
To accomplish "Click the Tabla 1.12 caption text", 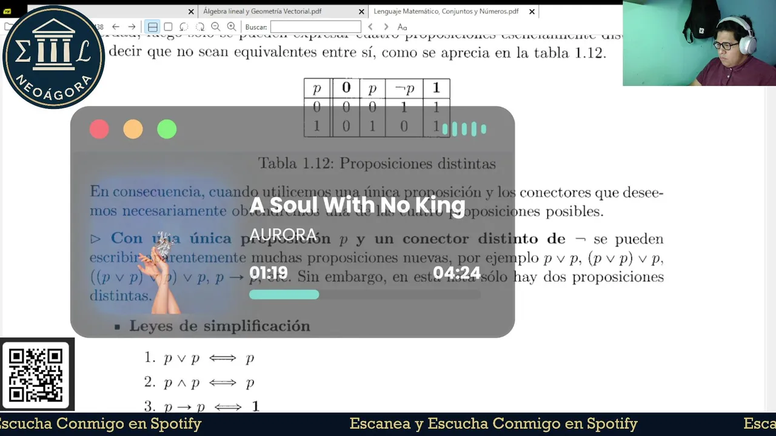I will click(377, 163).
